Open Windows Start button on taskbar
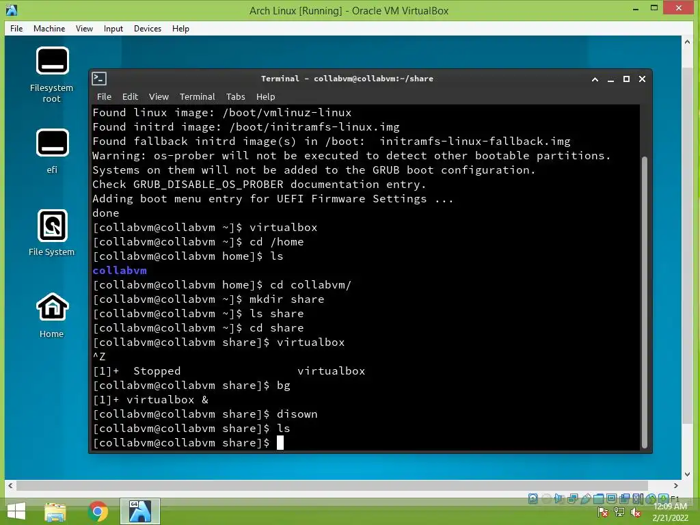700x525 pixels. click(x=16, y=511)
